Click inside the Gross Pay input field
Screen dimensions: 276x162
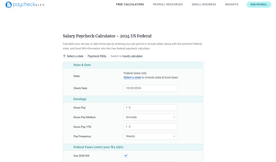click(151, 107)
